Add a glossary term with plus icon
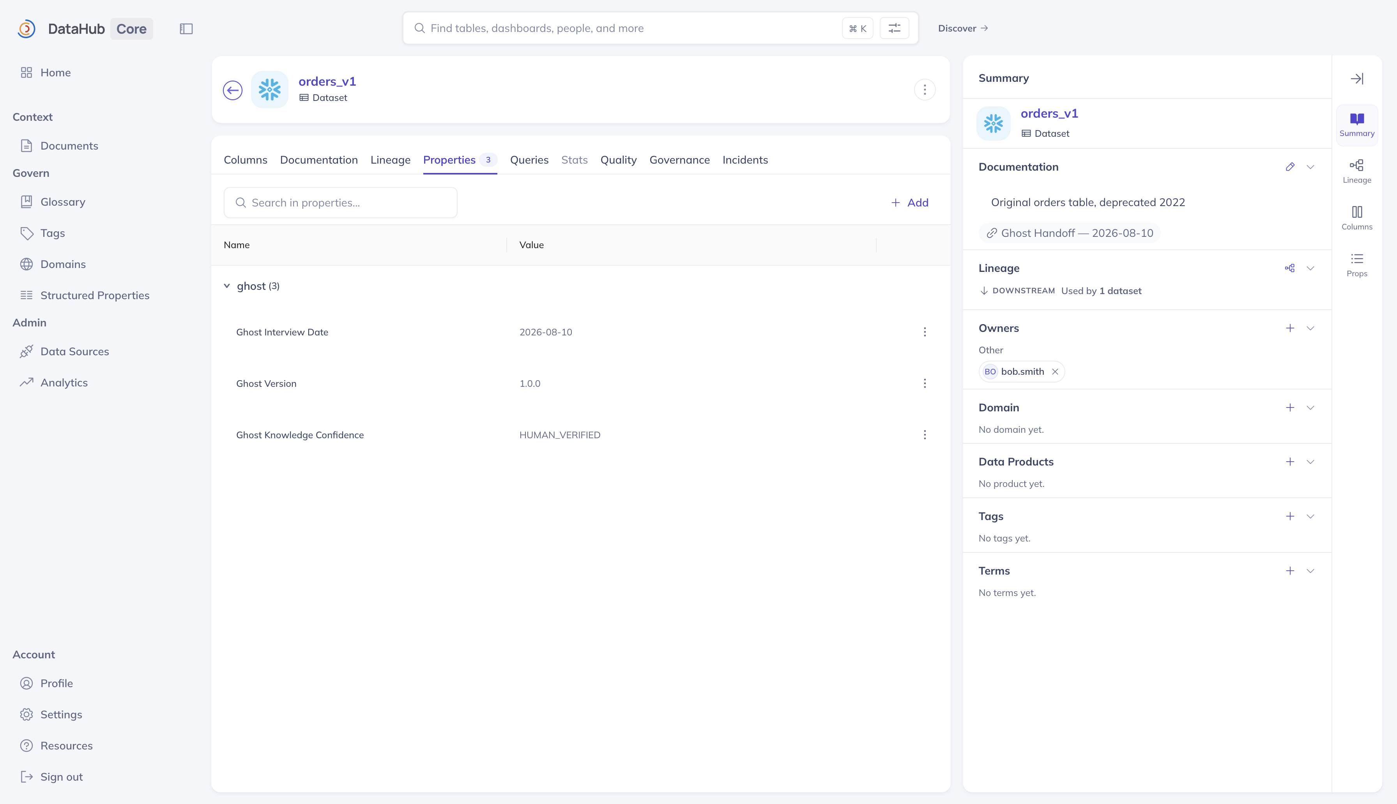The image size is (1397, 804). point(1290,571)
